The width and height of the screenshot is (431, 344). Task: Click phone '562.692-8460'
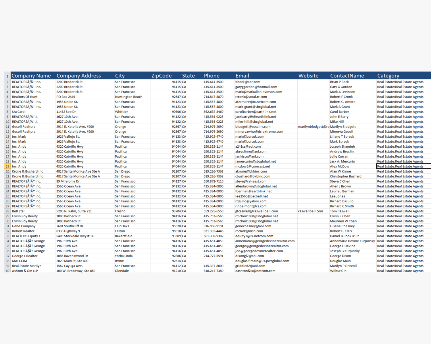219,112
